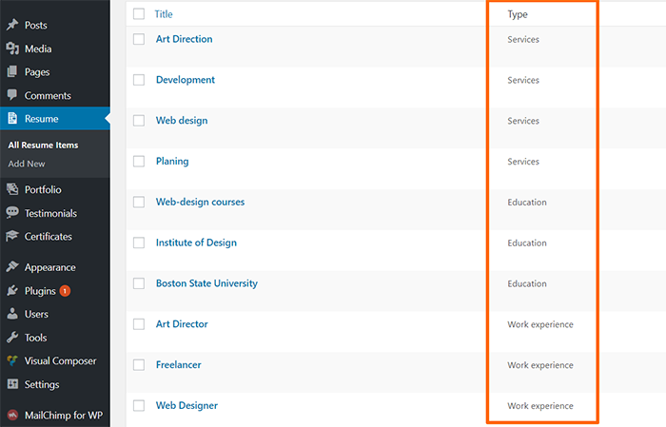The height and width of the screenshot is (427, 666).
Task: Open the Pages menu item
Action: pyautogui.click(x=37, y=72)
